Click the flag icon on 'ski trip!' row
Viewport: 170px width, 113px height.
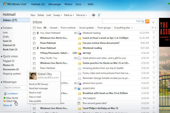point(154,53)
